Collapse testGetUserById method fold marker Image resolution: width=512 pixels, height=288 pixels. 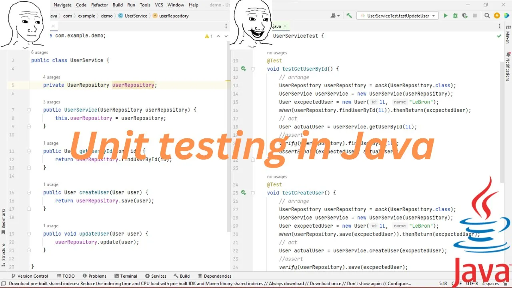[253, 69]
